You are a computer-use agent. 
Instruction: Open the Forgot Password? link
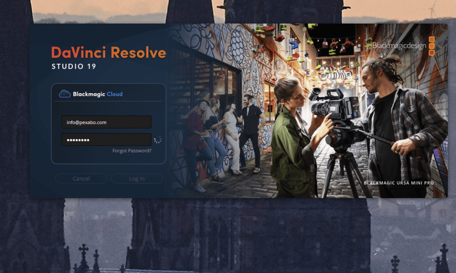click(x=132, y=151)
